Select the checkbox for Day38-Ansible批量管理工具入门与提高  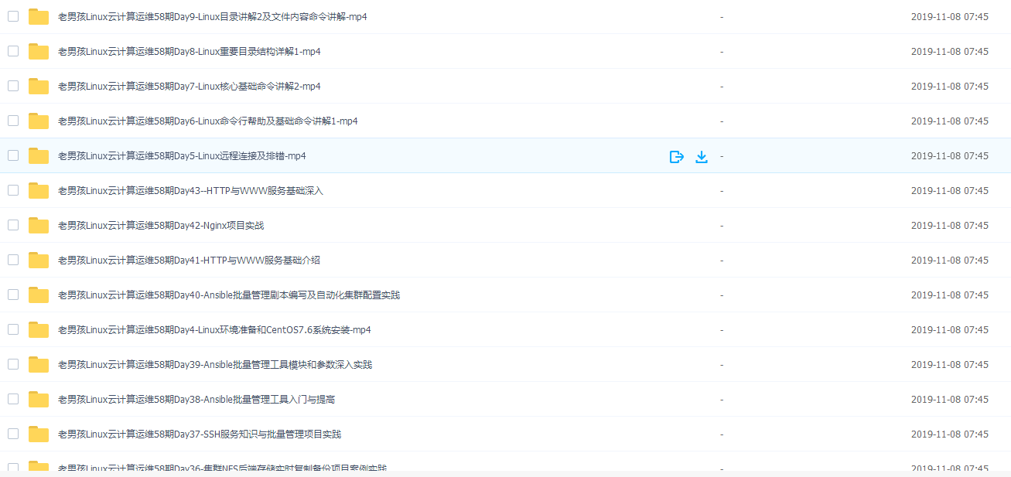pos(13,399)
